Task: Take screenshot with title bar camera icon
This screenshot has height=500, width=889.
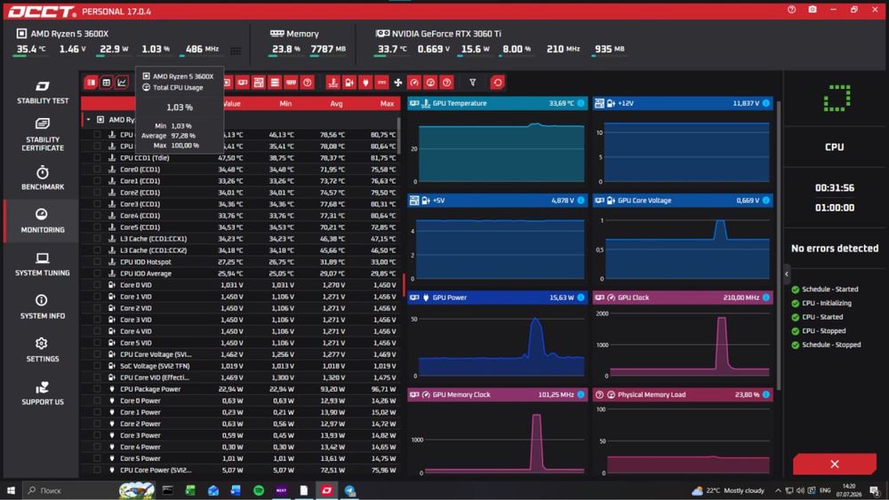Action: click(x=813, y=10)
